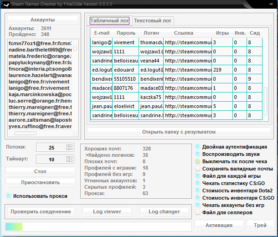Select account line starting 'fcmn77oz1@free.fr'
Screen dimensions: 278x237
pyautogui.click(x=40, y=43)
